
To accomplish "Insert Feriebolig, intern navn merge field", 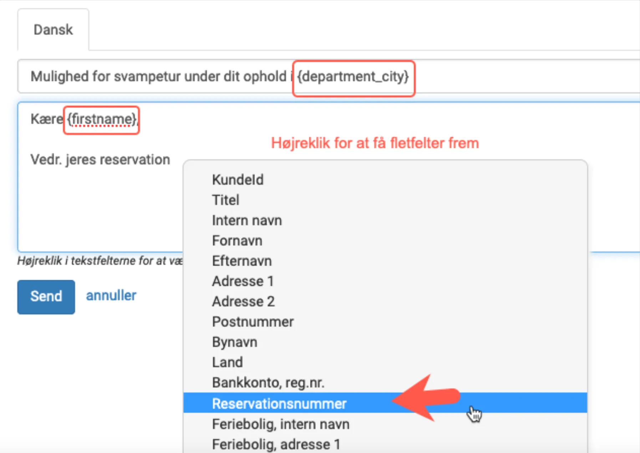I will (x=281, y=424).
